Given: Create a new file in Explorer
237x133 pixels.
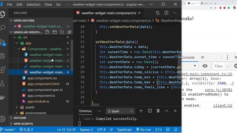Looking at the screenshot, I should 47,32.
